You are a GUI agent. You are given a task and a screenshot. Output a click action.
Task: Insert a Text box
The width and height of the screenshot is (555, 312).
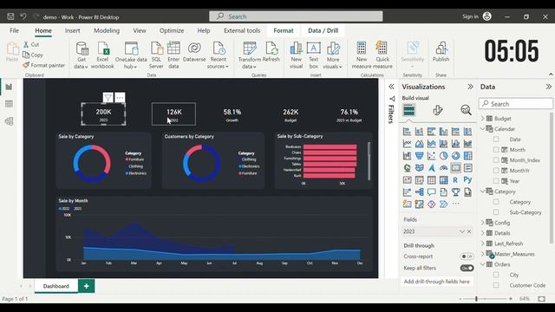pos(314,55)
